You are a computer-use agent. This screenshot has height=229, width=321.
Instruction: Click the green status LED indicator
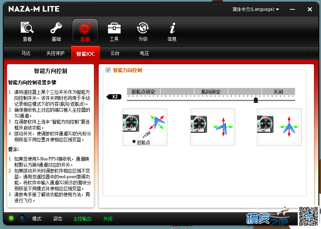click(11, 218)
